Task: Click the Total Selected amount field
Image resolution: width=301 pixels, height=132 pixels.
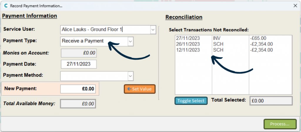Action: click(271, 101)
